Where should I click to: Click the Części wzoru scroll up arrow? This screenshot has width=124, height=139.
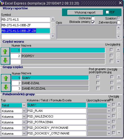118,49
